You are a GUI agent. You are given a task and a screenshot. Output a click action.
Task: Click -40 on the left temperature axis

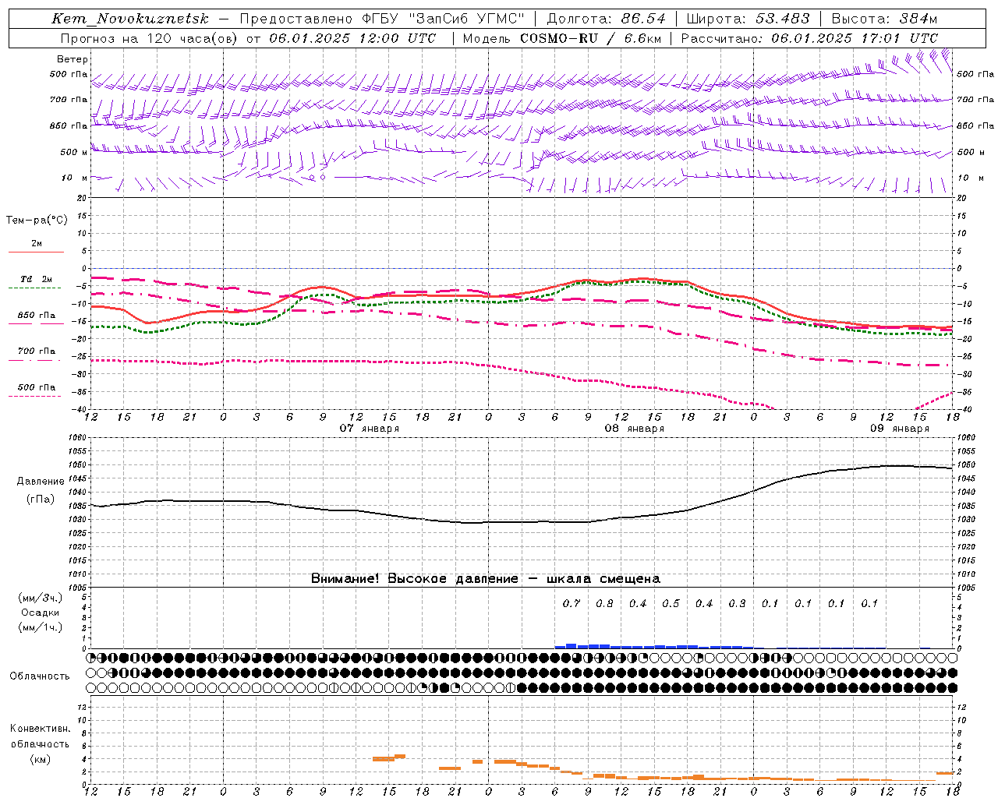tap(80, 409)
